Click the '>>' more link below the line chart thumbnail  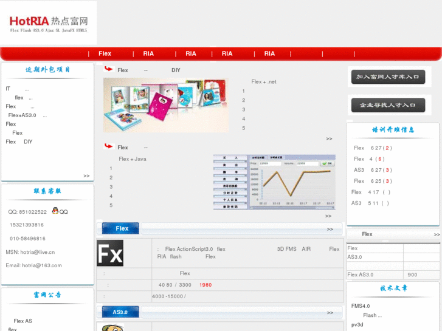(x=328, y=216)
